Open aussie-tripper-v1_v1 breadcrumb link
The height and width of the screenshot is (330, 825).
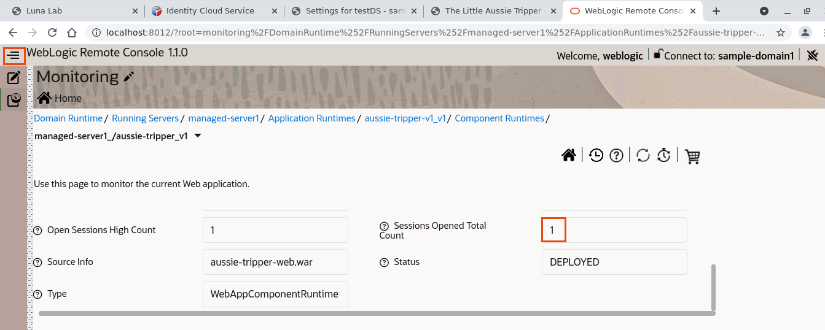pyautogui.click(x=405, y=118)
